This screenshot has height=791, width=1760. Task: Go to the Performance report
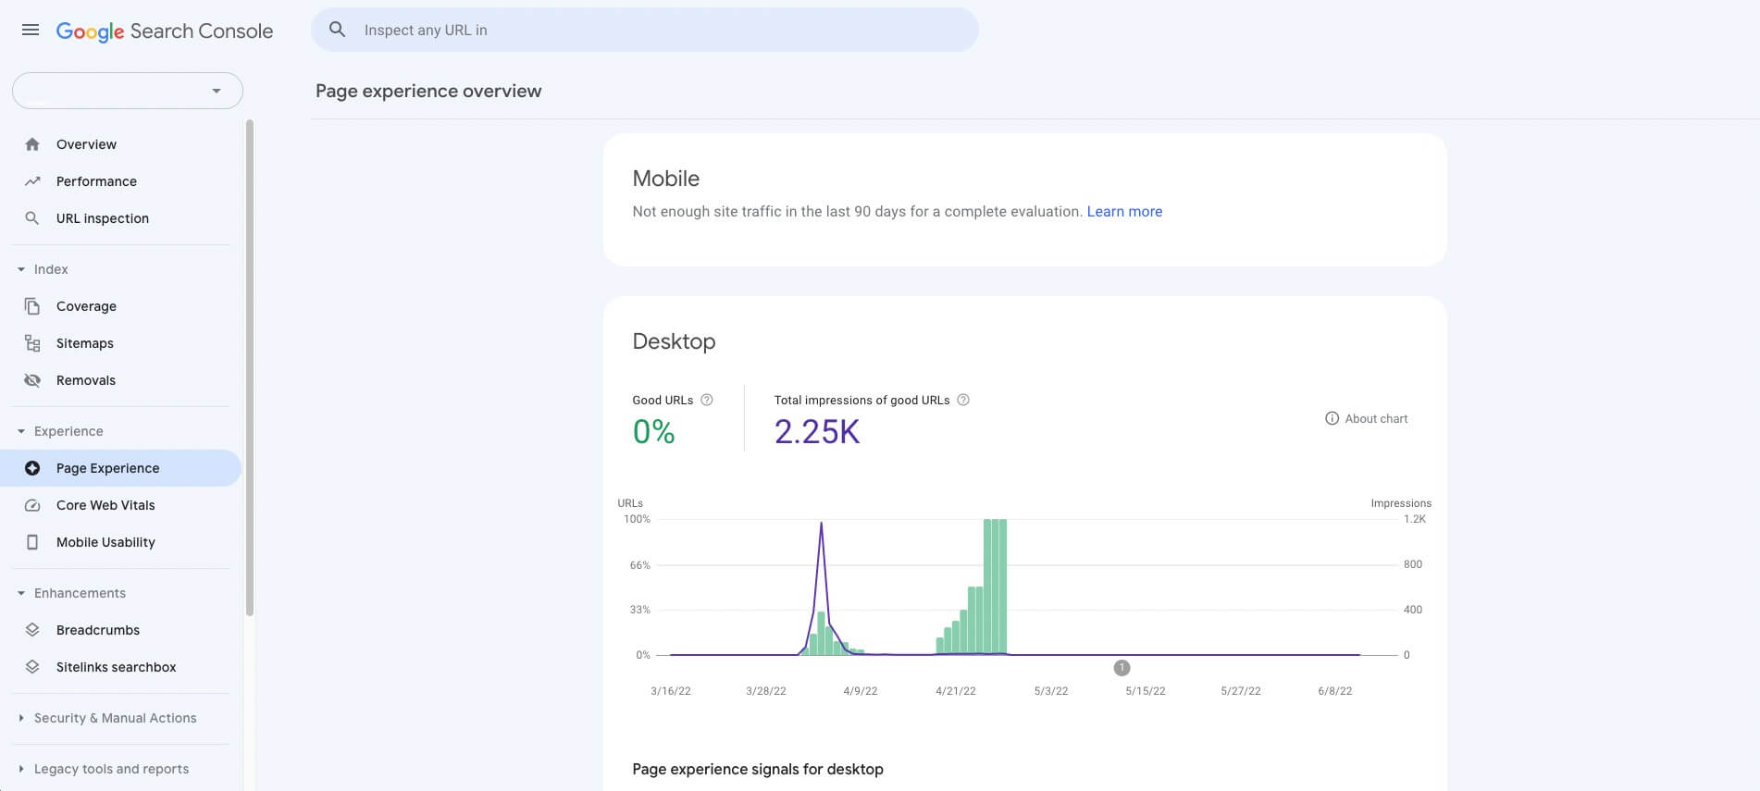coord(120,181)
